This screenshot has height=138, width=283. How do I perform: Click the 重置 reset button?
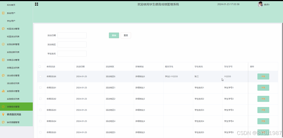tap(126, 35)
